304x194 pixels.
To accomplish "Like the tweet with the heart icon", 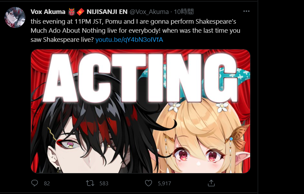I will coord(149,183).
